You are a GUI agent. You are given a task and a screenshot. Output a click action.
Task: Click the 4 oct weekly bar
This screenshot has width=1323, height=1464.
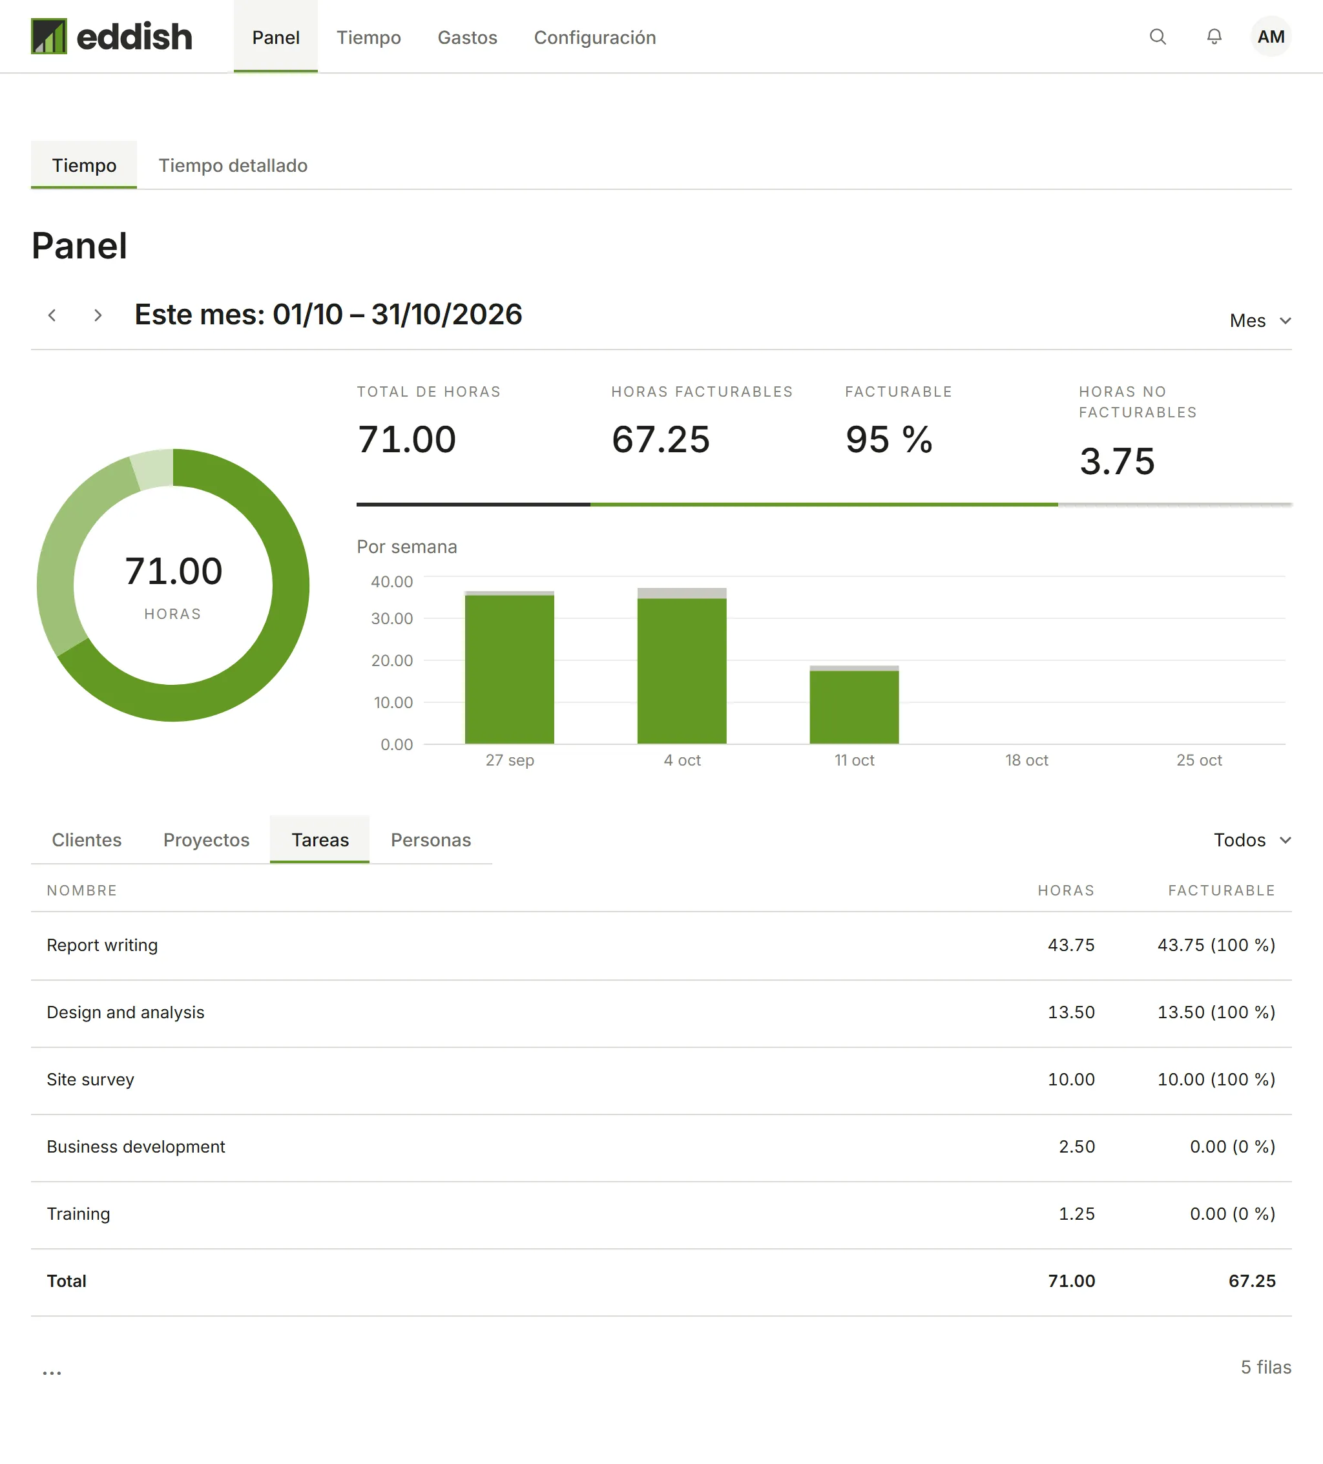click(x=682, y=666)
